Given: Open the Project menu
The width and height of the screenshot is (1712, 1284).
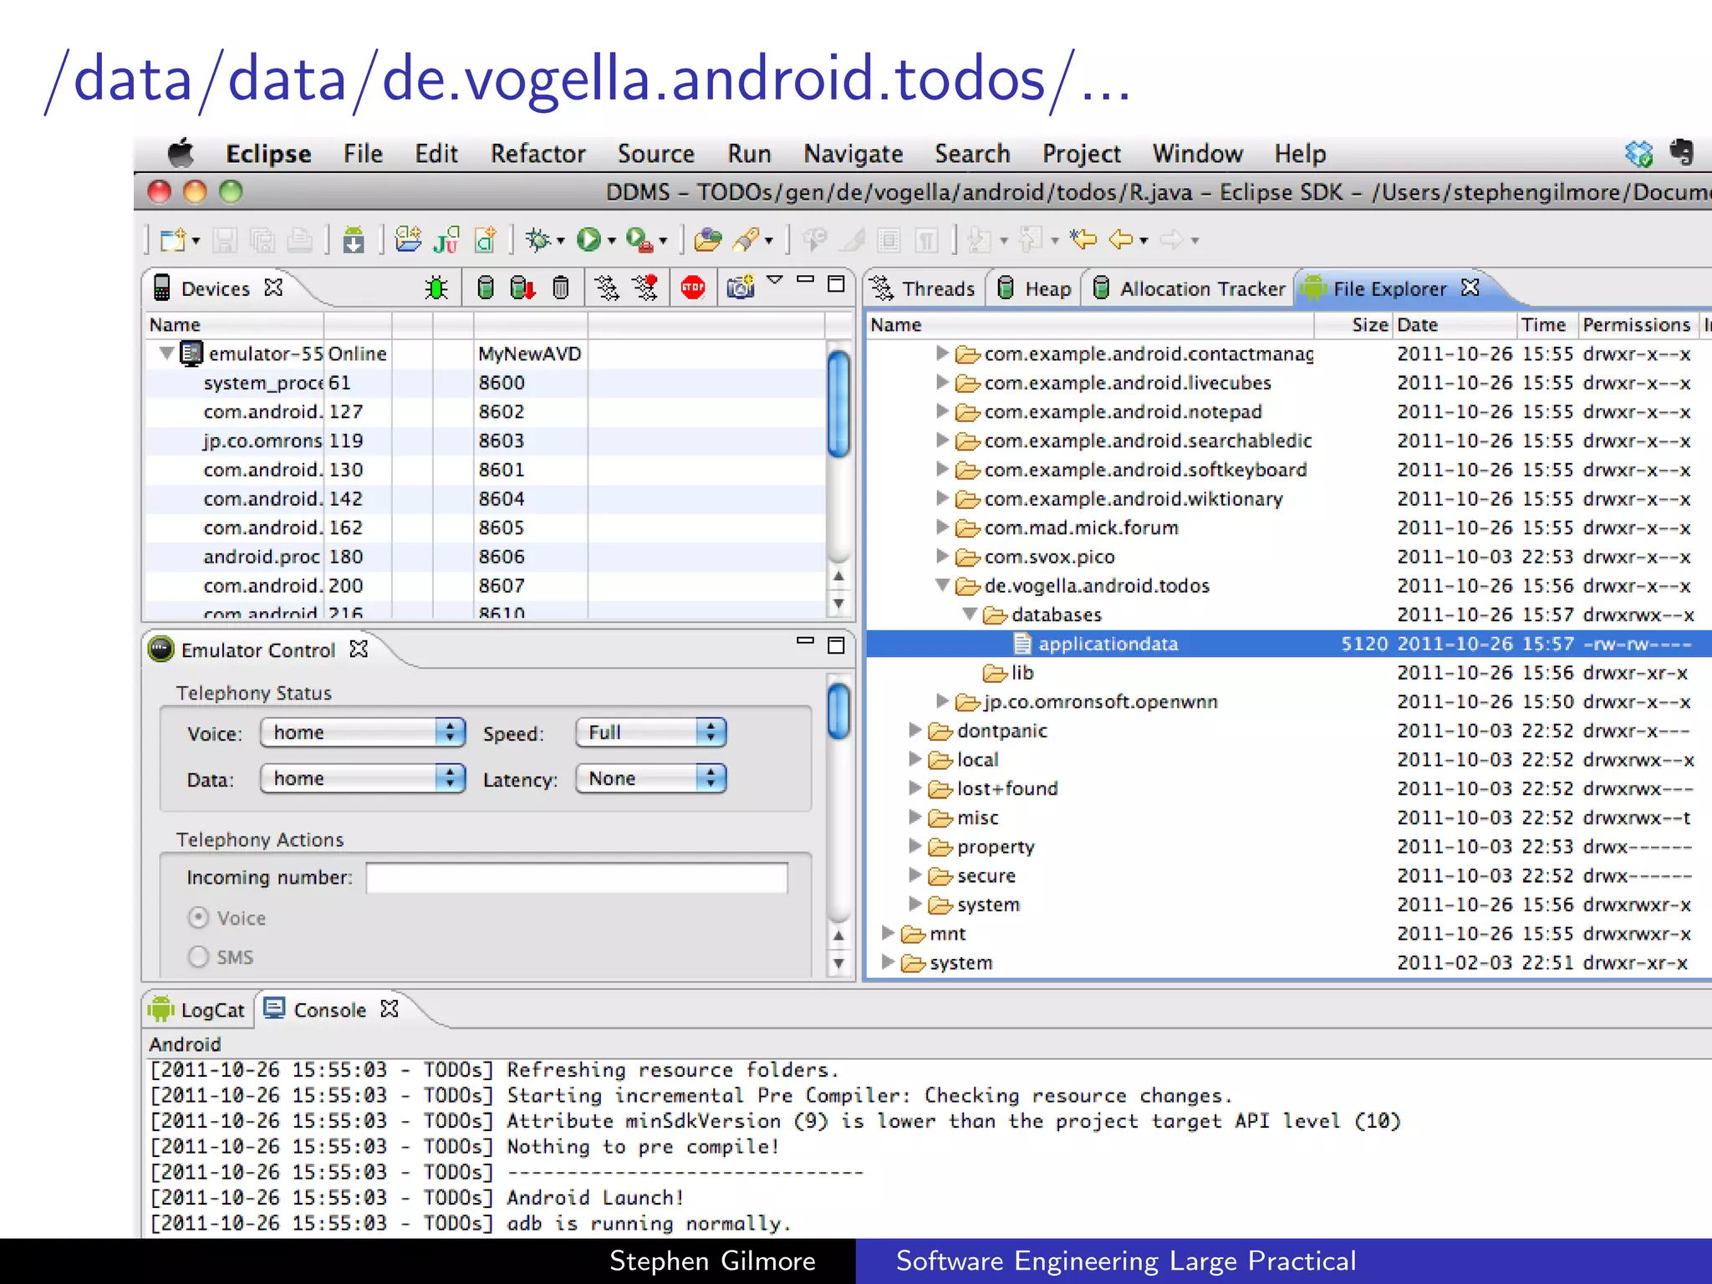Looking at the screenshot, I should 1081,154.
